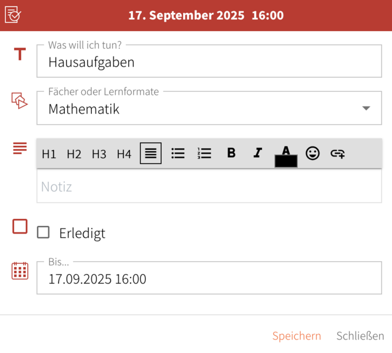Click the task checklist icon in header

coord(13,15)
